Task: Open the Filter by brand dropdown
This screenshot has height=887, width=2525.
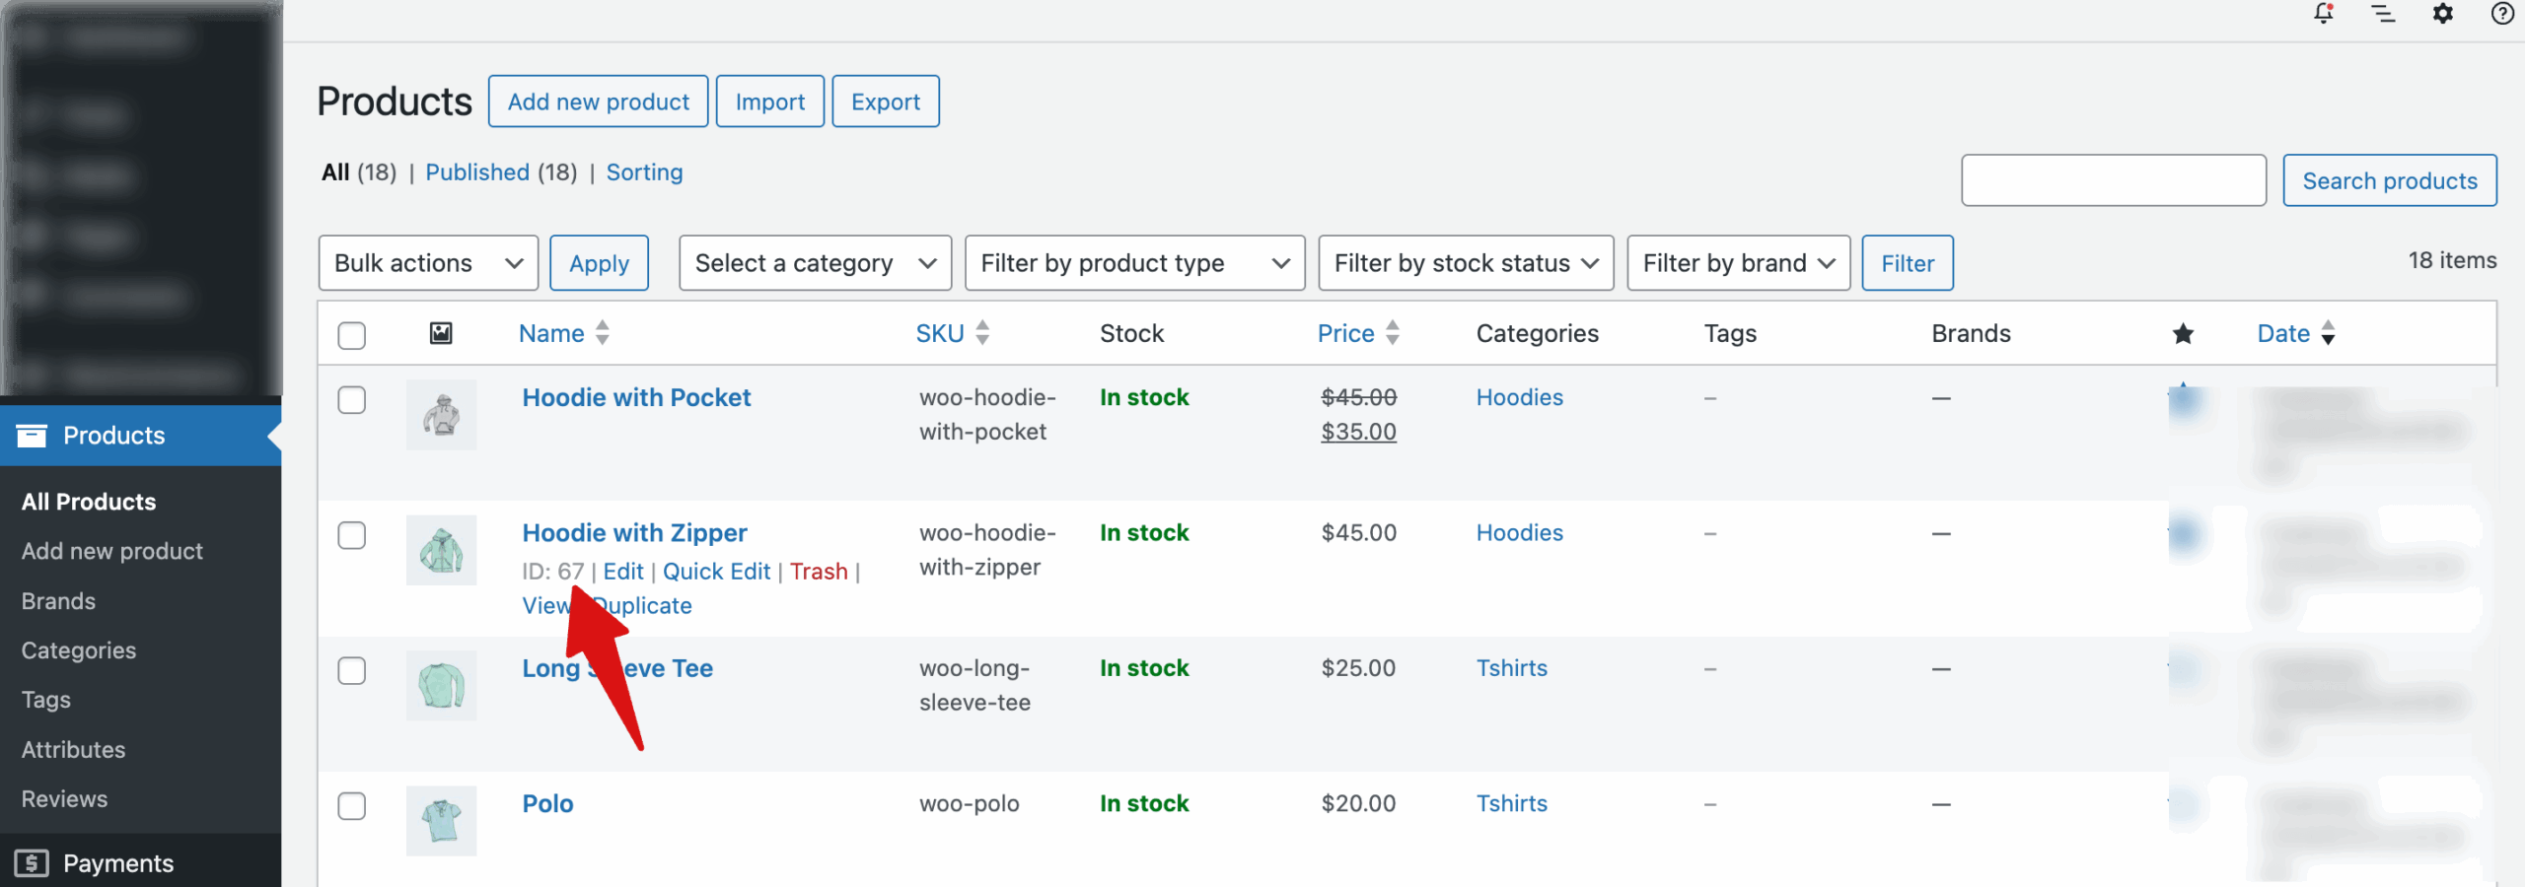Action: (x=1738, y=263)
